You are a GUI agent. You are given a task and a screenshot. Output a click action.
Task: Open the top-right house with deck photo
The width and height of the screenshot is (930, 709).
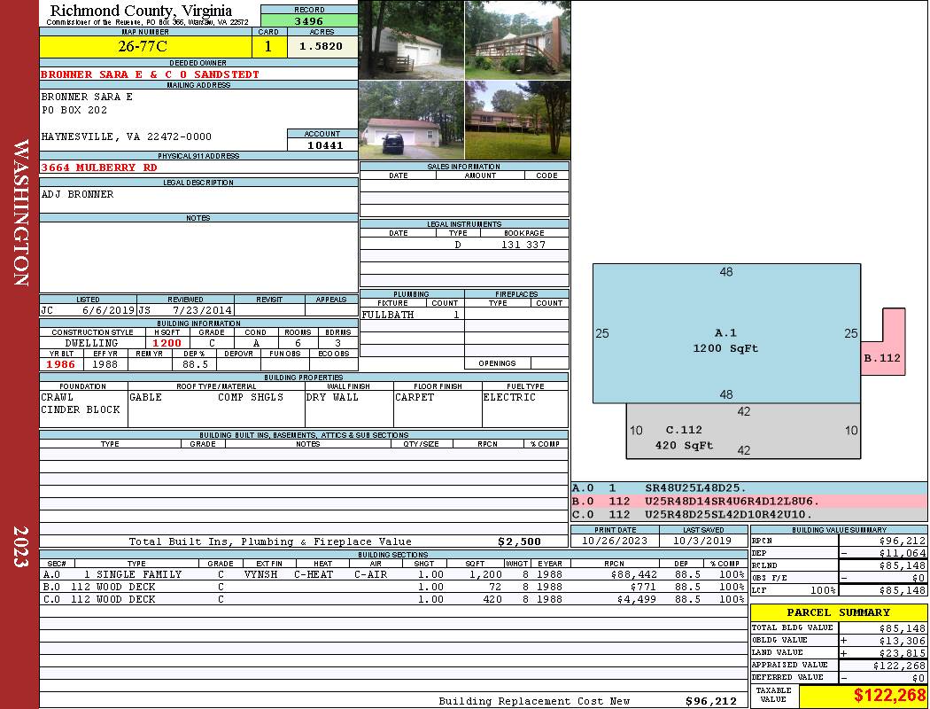(518, 40)
